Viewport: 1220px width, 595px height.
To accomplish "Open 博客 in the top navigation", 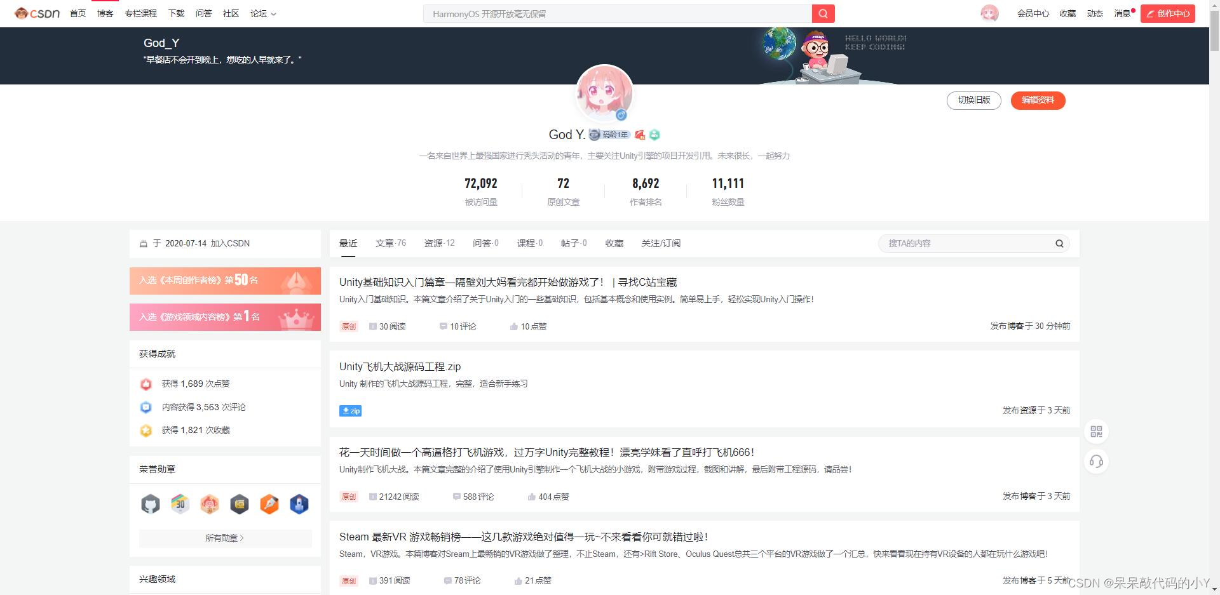I will (105, 13).
